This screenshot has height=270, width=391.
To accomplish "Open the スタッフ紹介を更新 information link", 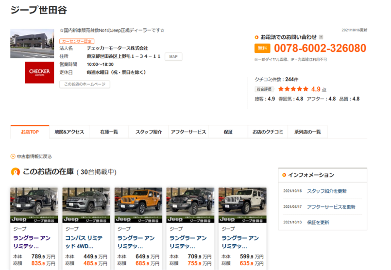I will pyautogui.click(x=326, y=191).
